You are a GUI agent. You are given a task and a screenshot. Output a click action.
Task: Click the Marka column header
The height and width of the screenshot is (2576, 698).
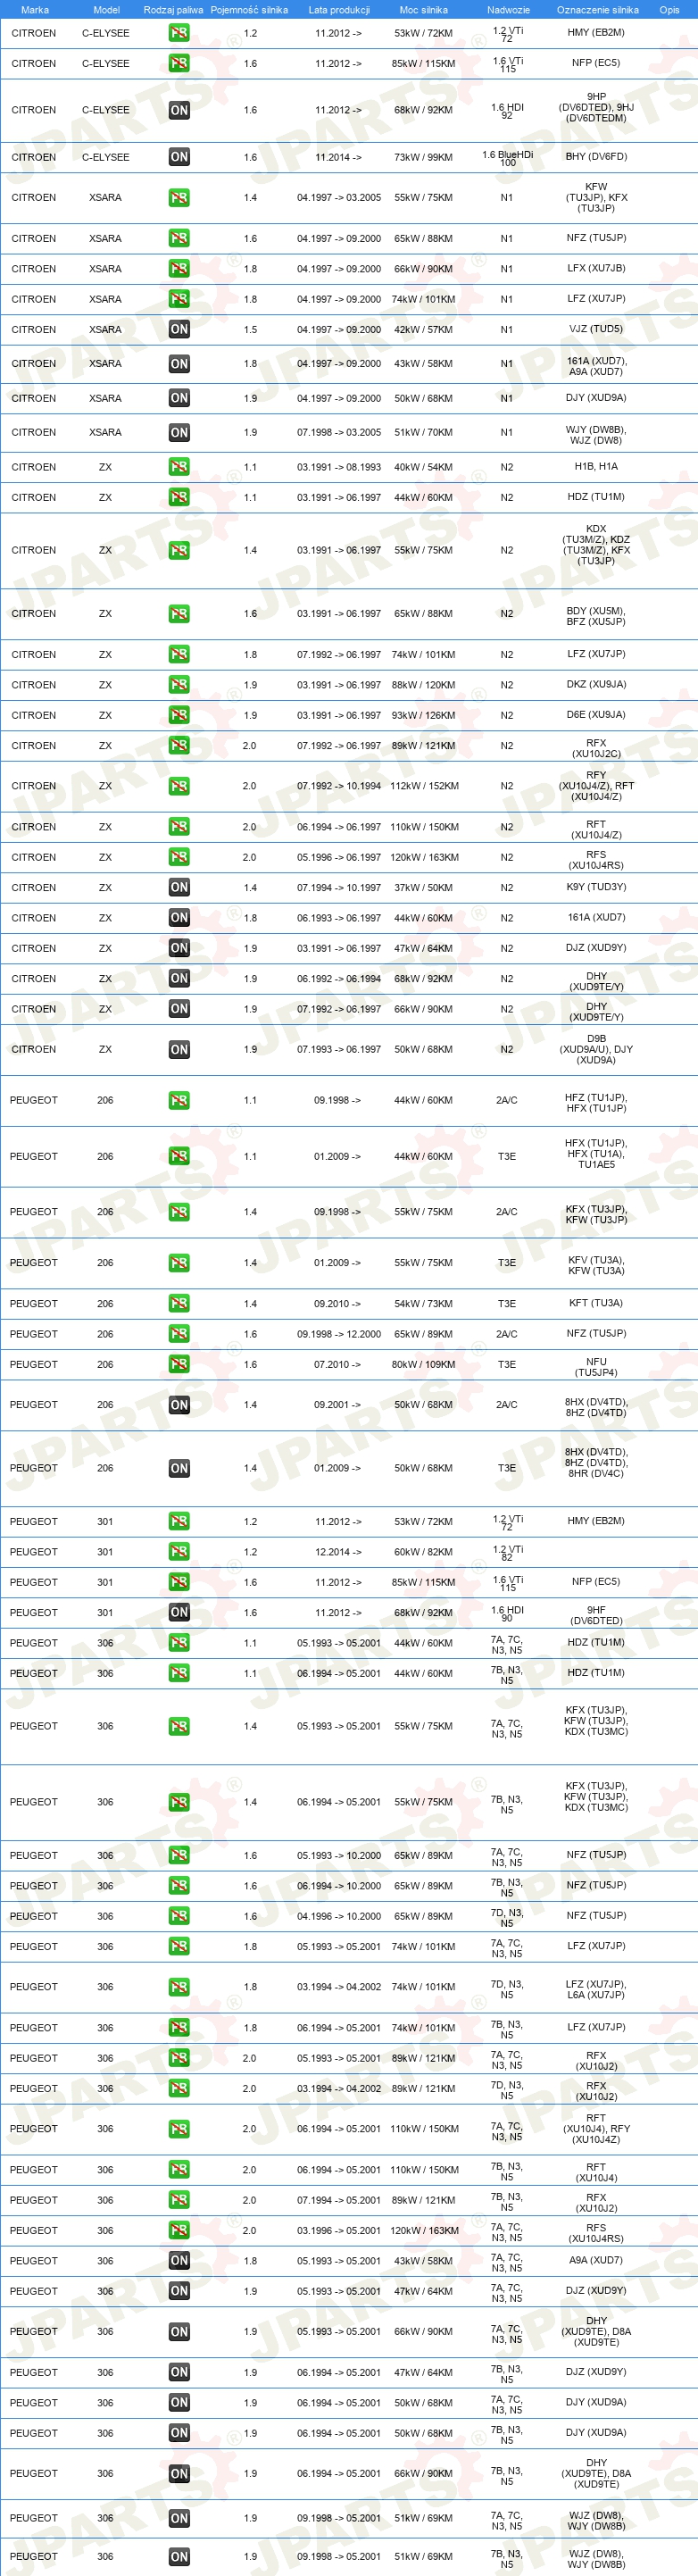pos(35,10)
